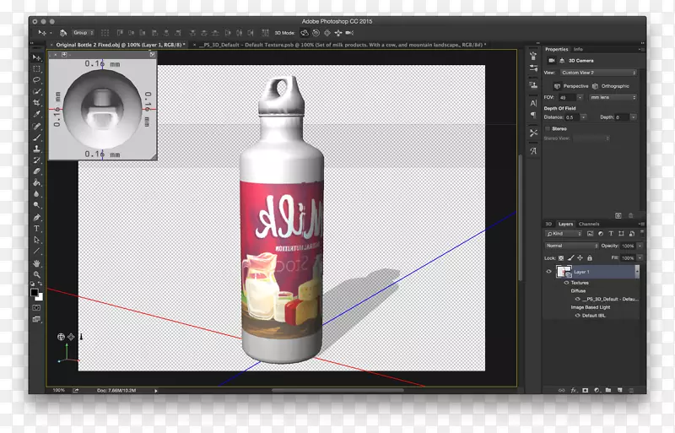Select the Lasso tool
The height and width of the screenshot is (433, 675).
click(37, 80)
